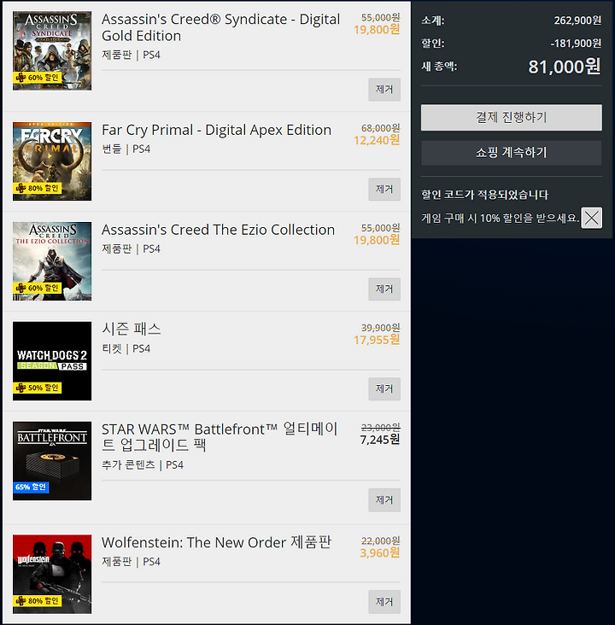This screenshot has width=615, height=625.
Task: Open Assassin's Creed Syndicate cover thumbnail
Action: pyautogui.click(x=52, y=50)
